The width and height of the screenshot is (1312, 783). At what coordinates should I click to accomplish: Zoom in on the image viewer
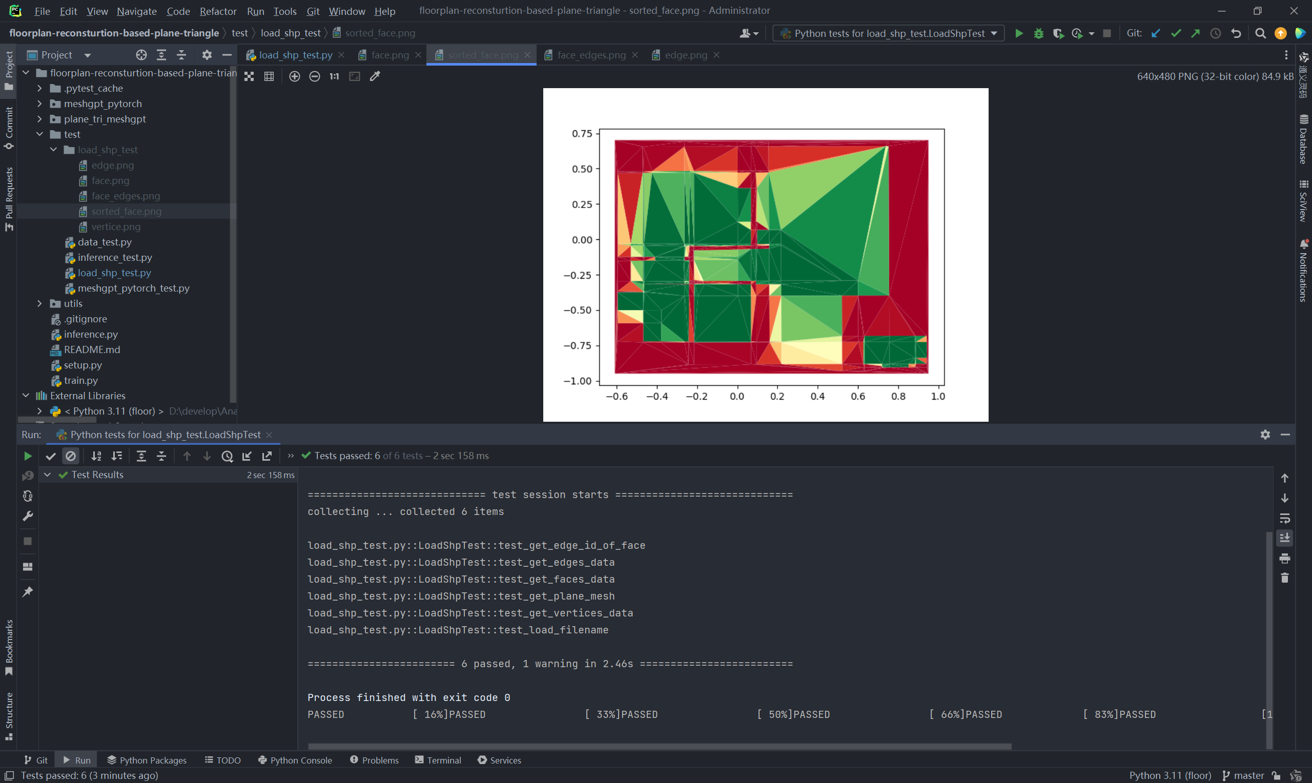[294, 76]
